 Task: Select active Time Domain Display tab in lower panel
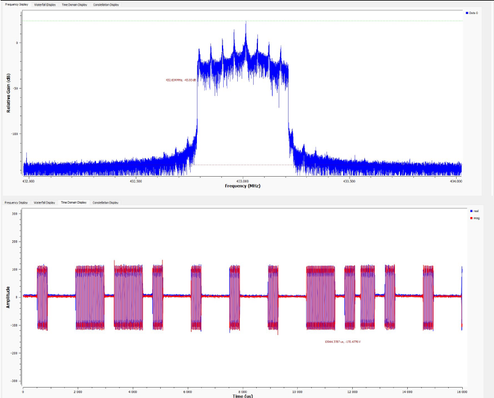pyautogui.click(x=74, y=202)
